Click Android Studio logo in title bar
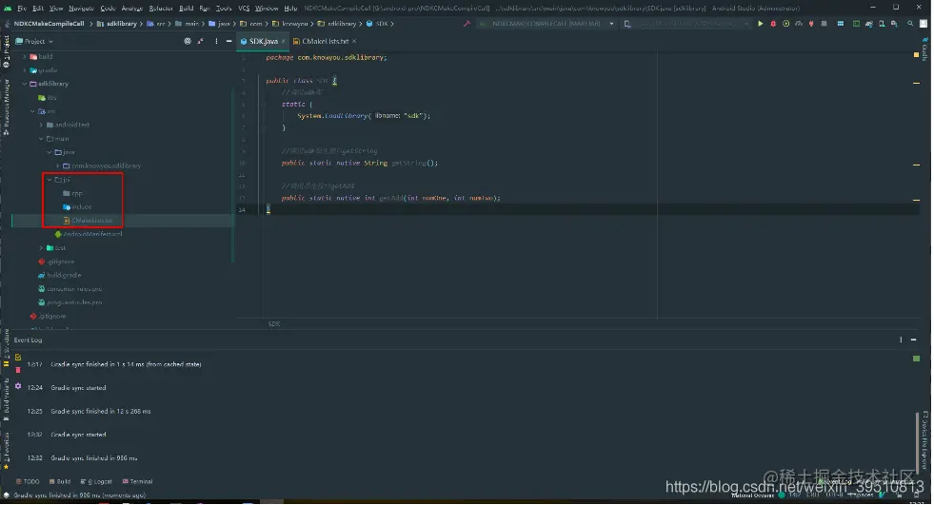Image resolution: width=934 pixels, height=505 pixels. pyautogui.click(x=8, y=8)
